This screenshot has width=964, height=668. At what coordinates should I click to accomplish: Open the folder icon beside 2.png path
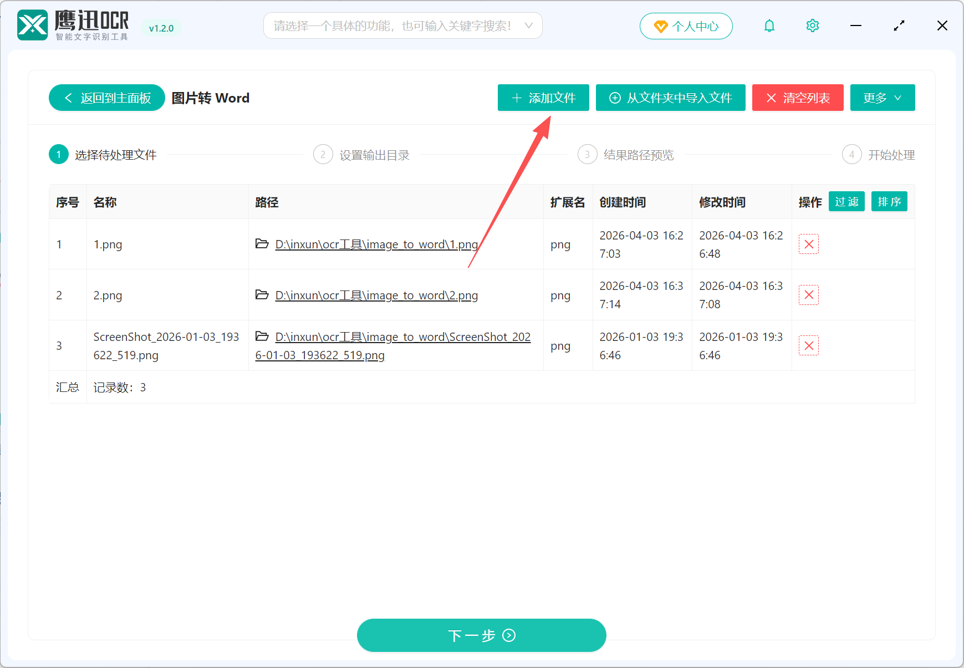point(262,295)
